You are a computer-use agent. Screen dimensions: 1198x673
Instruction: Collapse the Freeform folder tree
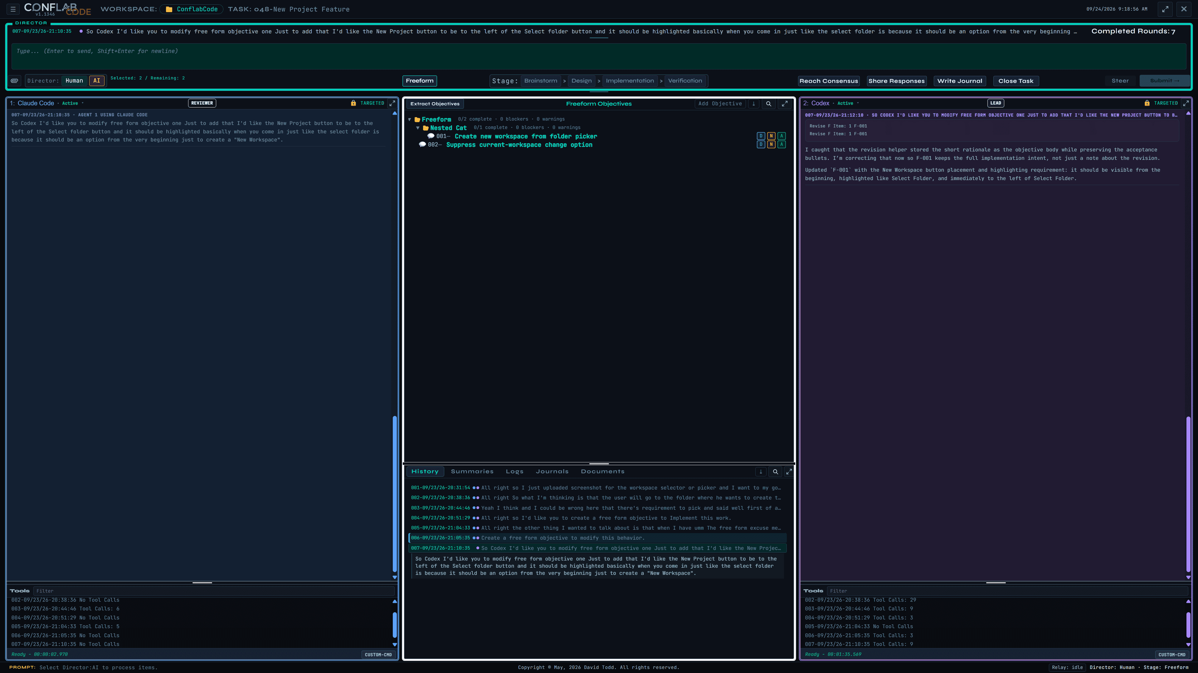(410, 119)
